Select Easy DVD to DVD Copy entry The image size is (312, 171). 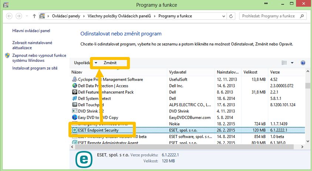click(x=98, y=117)
